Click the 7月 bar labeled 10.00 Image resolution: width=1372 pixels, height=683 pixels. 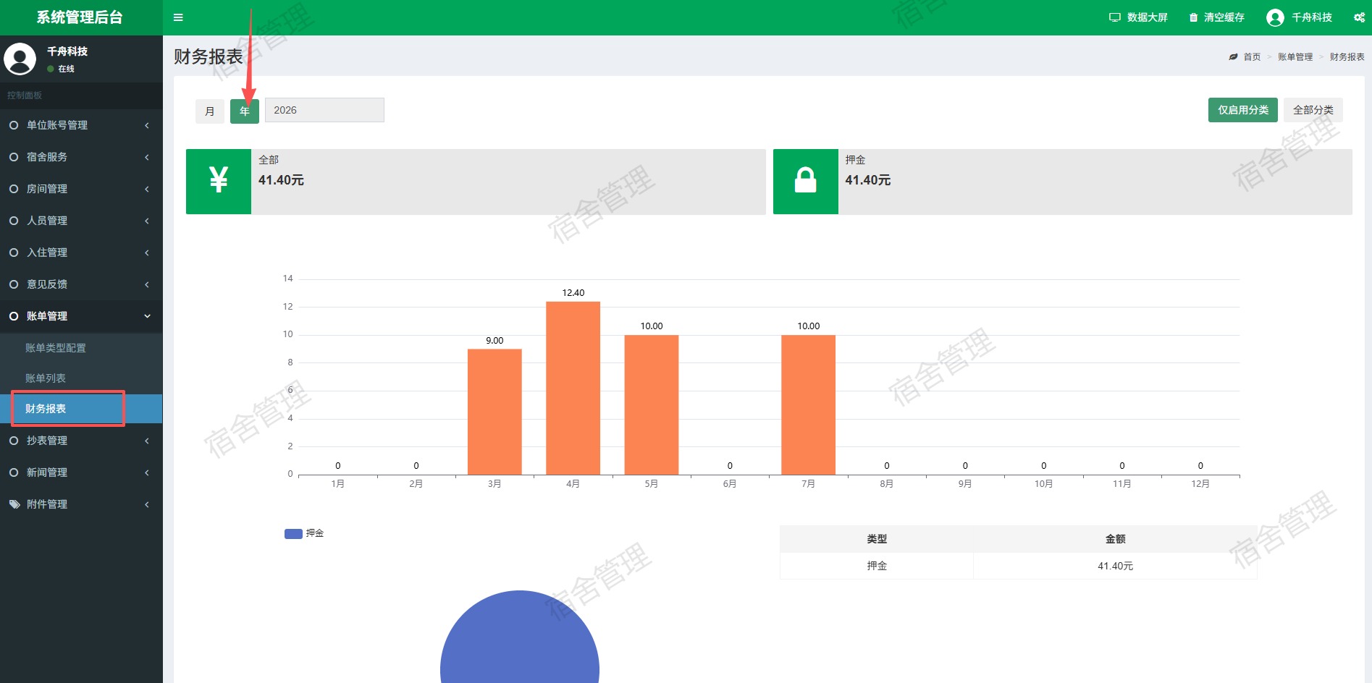point(808,404)
